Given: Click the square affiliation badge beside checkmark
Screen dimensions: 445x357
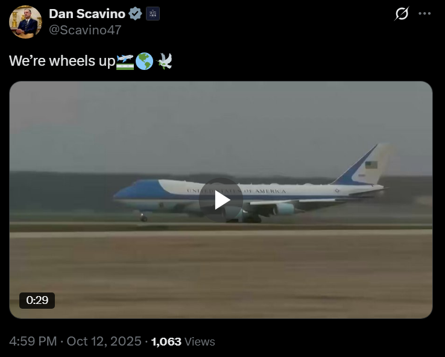Looking at the screenshot, I should coord(153,14).
